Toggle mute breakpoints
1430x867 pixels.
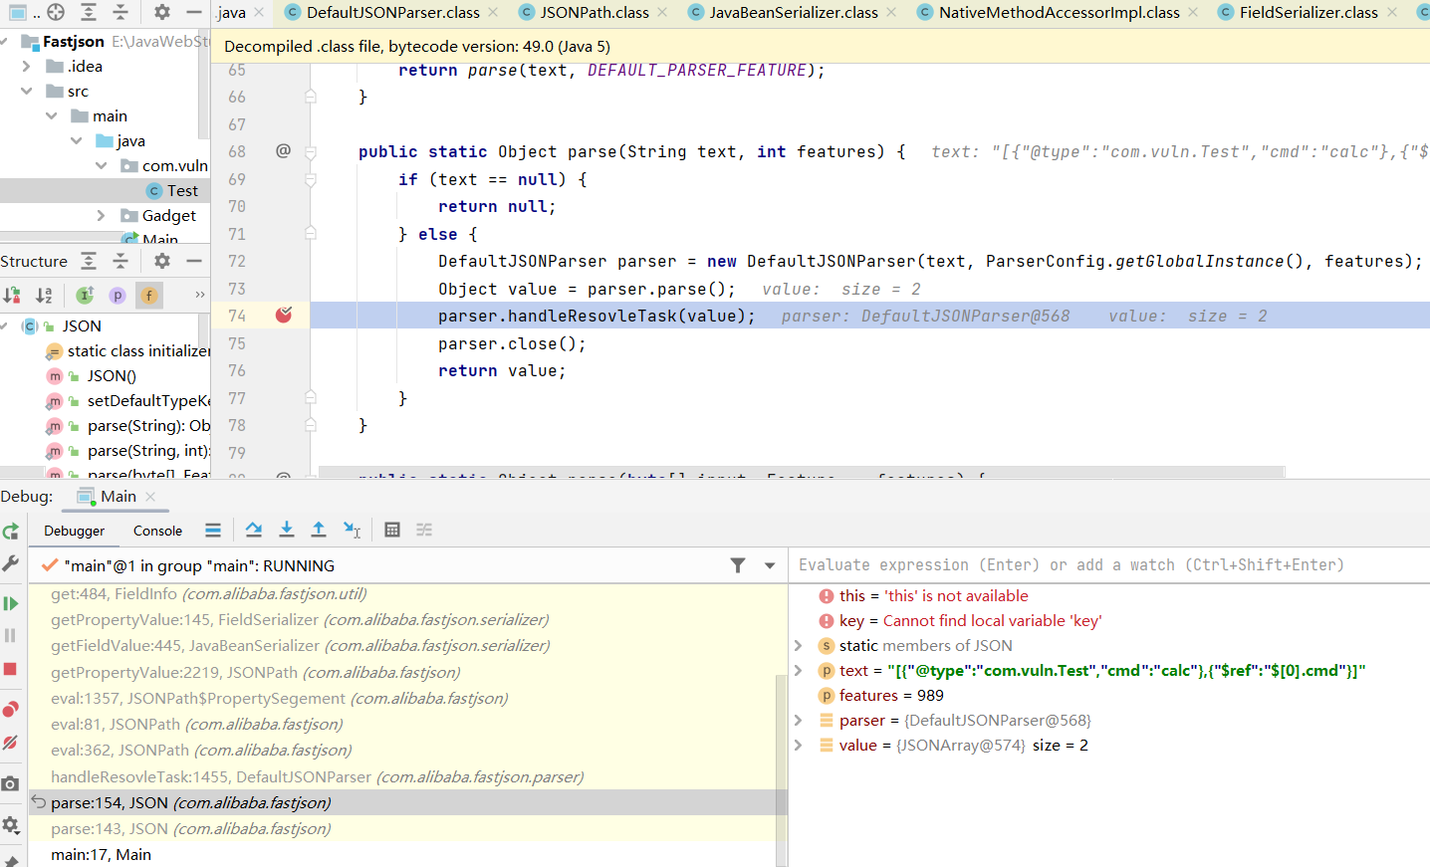click(11, 743)
